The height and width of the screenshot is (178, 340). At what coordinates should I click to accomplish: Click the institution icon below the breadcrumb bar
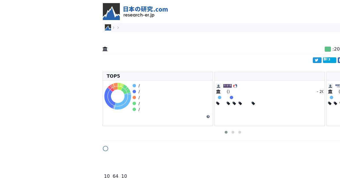105,49
